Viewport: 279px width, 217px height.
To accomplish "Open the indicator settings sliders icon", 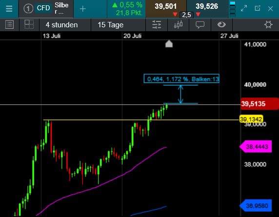I will tap(157, 25).
